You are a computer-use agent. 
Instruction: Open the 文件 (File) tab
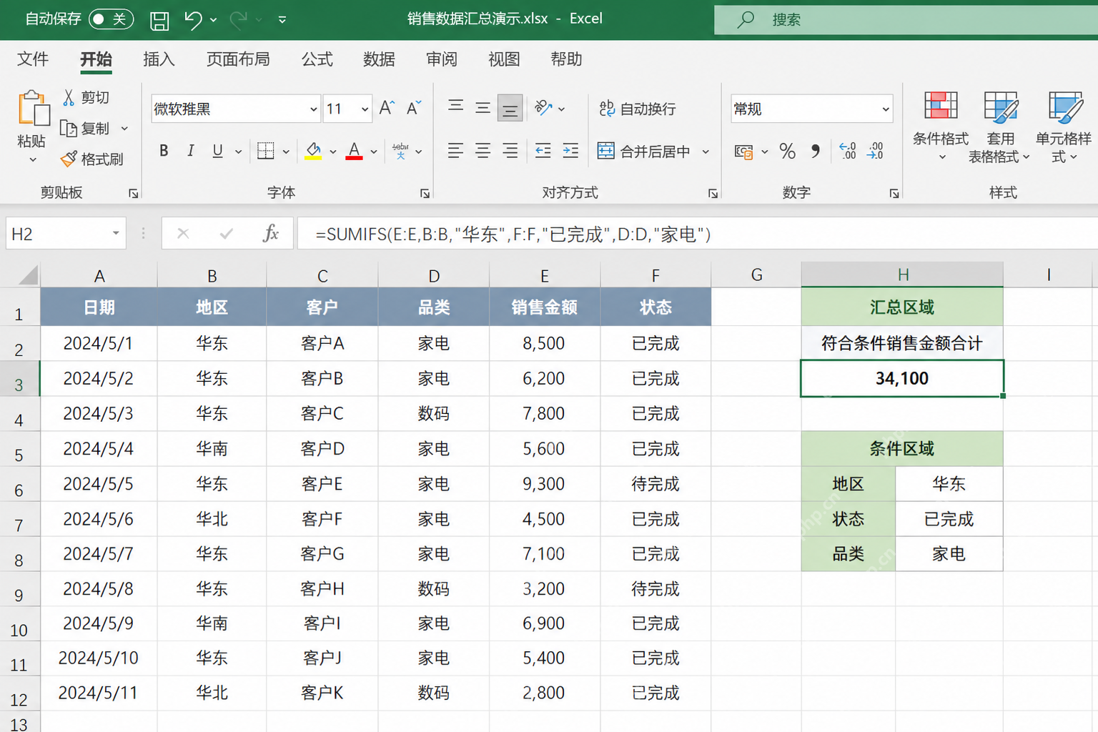[33, 59]
